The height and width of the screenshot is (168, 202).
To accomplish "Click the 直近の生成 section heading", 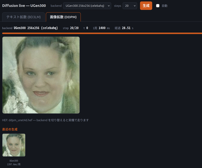I will (10, 129).
